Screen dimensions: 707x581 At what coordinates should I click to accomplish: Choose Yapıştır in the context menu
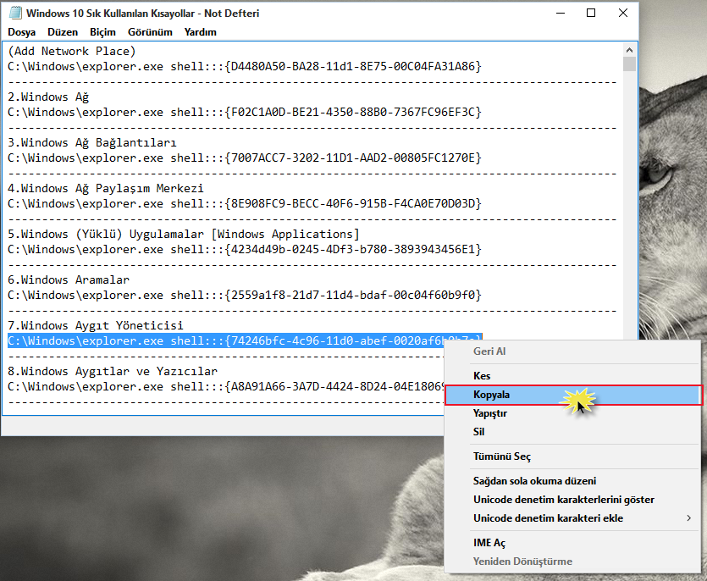coord(572,413)
